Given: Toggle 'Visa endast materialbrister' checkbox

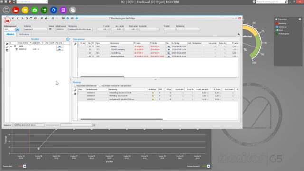Looking at the screenshot, I should coord(75,86).
